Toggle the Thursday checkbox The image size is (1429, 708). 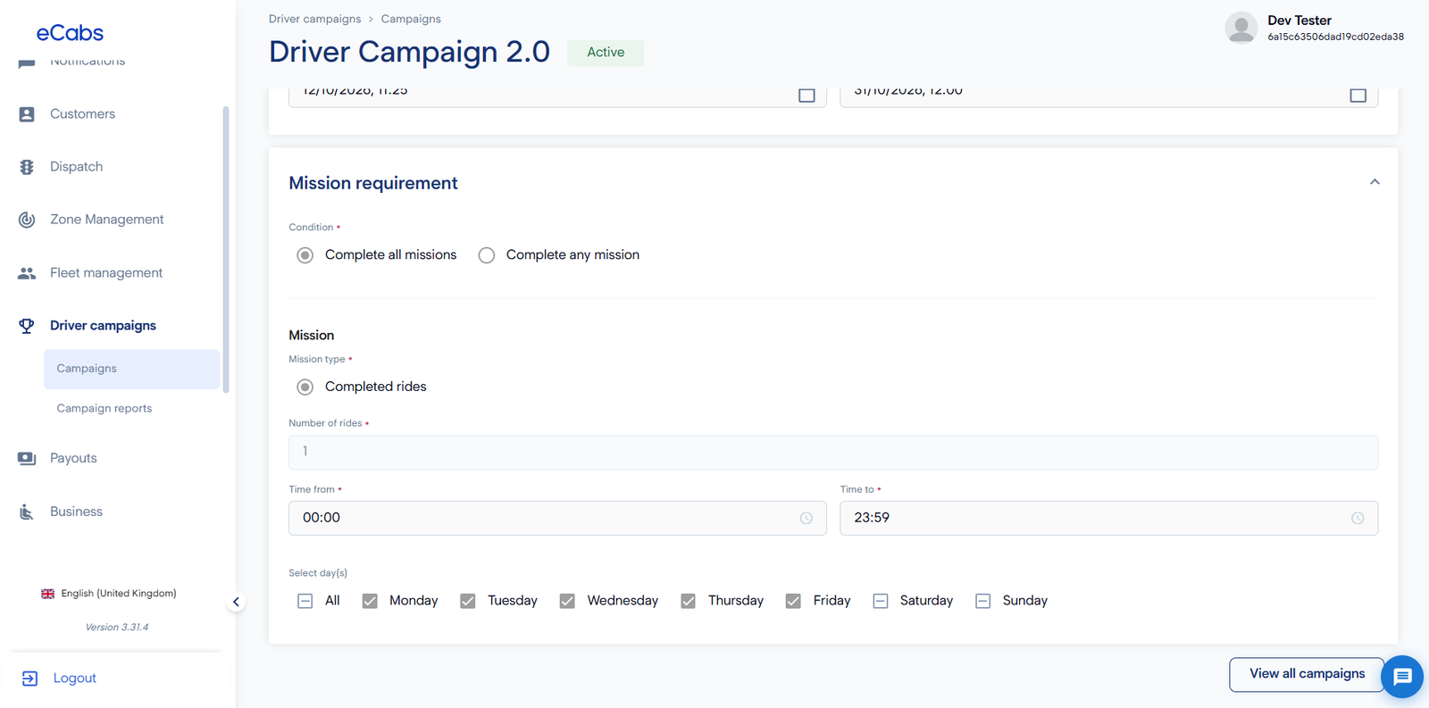[x=689, y=602]
